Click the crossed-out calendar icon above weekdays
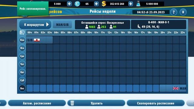 click(22, 32)
